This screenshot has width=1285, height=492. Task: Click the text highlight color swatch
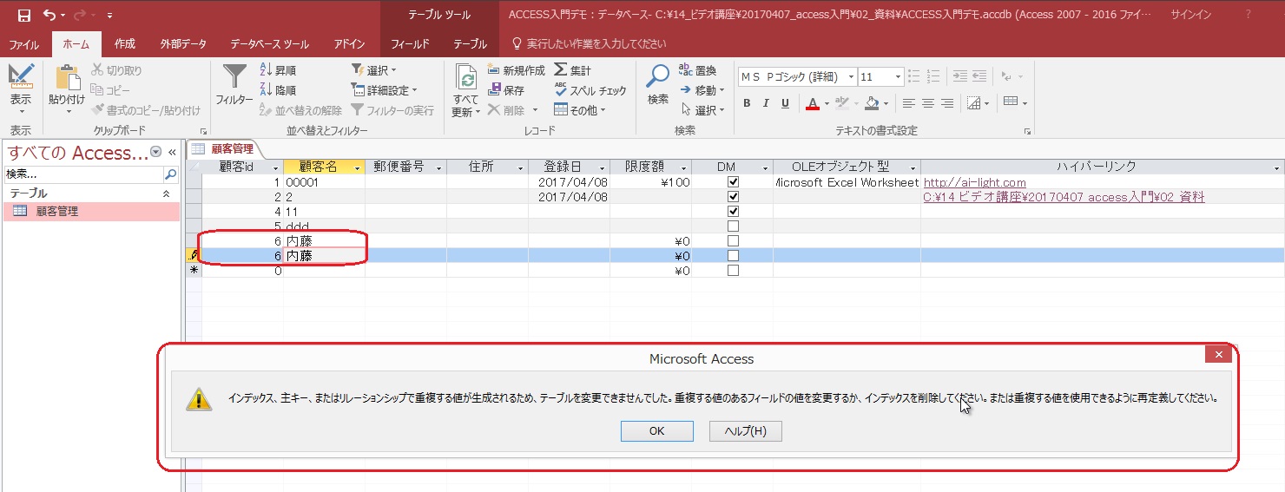840,103
